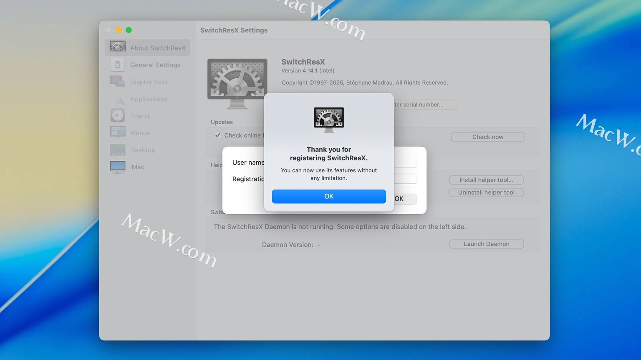The height and width of the screenshot is (360, 641).
Task: Click Install helper tool button
Action: [486, 180]
